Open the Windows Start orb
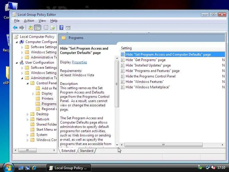The width and height of the screenshot is (229, 172). [8, 168]
